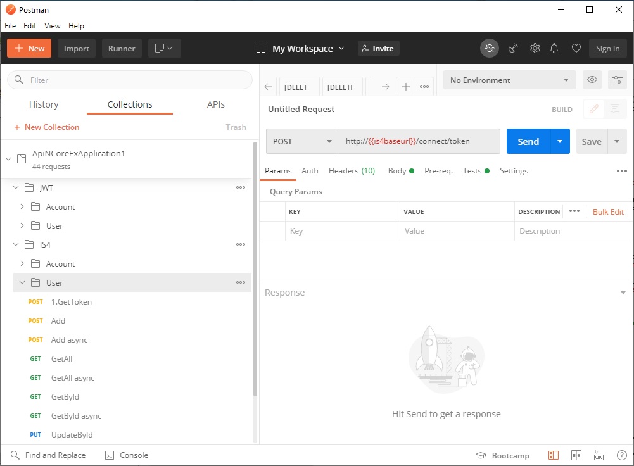Open the Headers (10) tab
Viewport: 634px width, 466px height.
pos(352,171)
